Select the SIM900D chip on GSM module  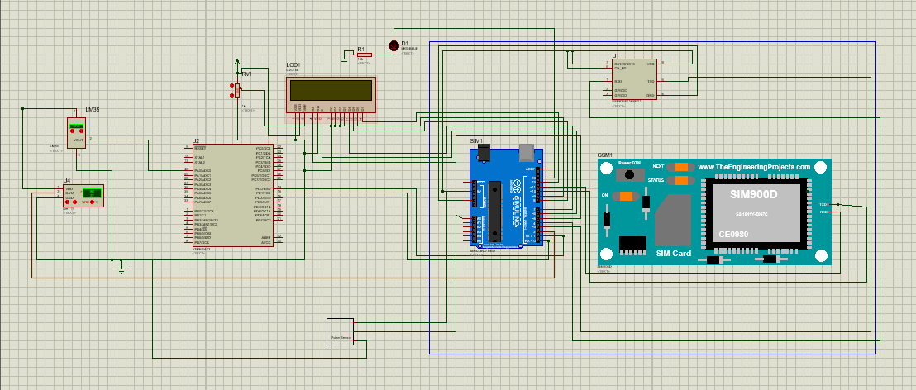coord(756,212)
